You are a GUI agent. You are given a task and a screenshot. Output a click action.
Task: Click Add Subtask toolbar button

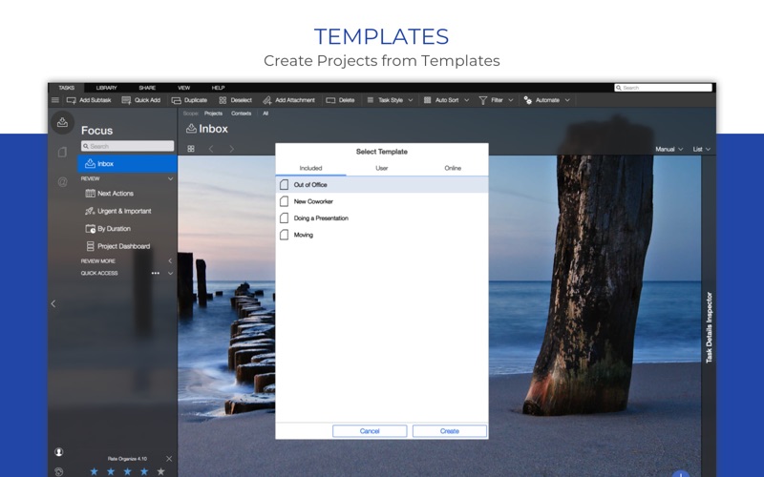(x=89, y=100)
